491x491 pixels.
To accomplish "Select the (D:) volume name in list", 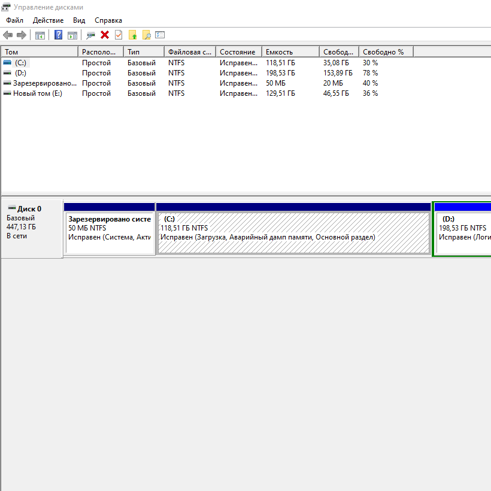I will click(21, 73).
